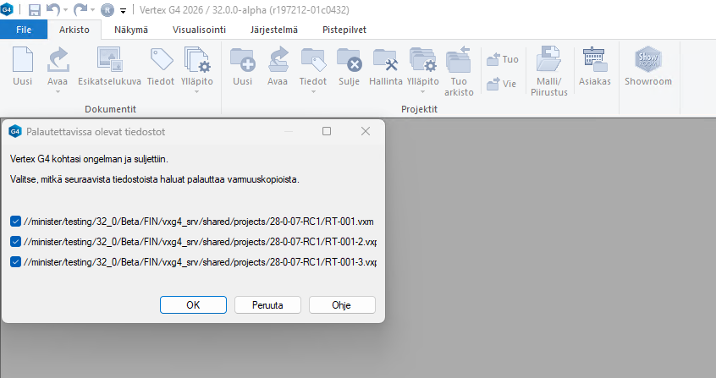Expand Ylläpito dropdown arrow in Projektit

(423, 92)
